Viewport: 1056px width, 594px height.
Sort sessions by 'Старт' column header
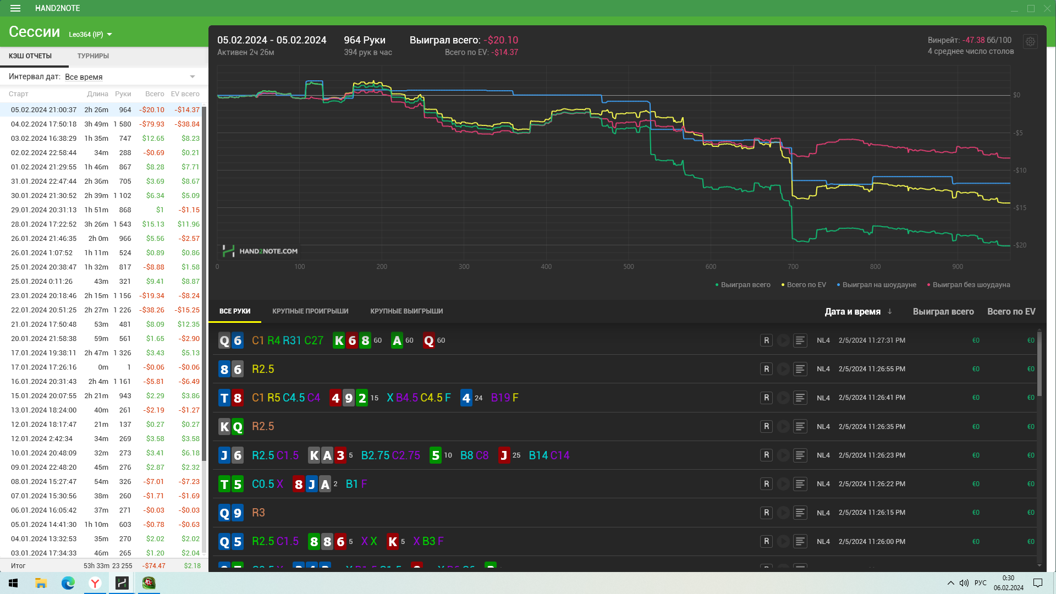coord(18,94)
